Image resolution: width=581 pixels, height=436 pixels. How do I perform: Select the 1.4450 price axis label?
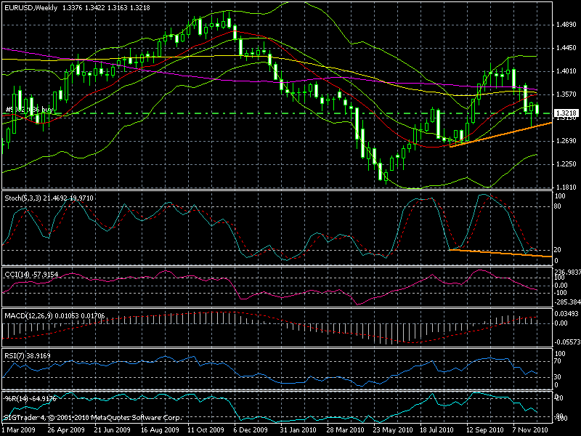pyautogui.click(x=566, y=48)
